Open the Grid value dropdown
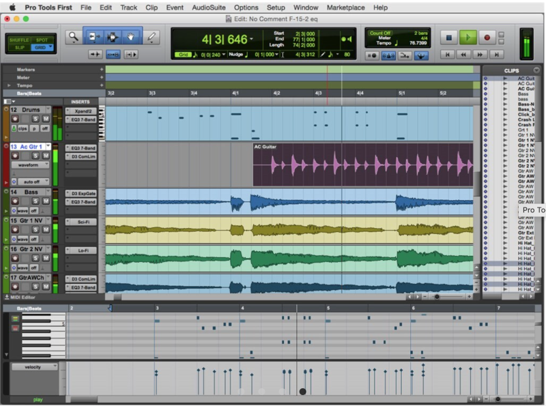Image resolution: width=546 pixels, height=406 pixels. [224, 55]
